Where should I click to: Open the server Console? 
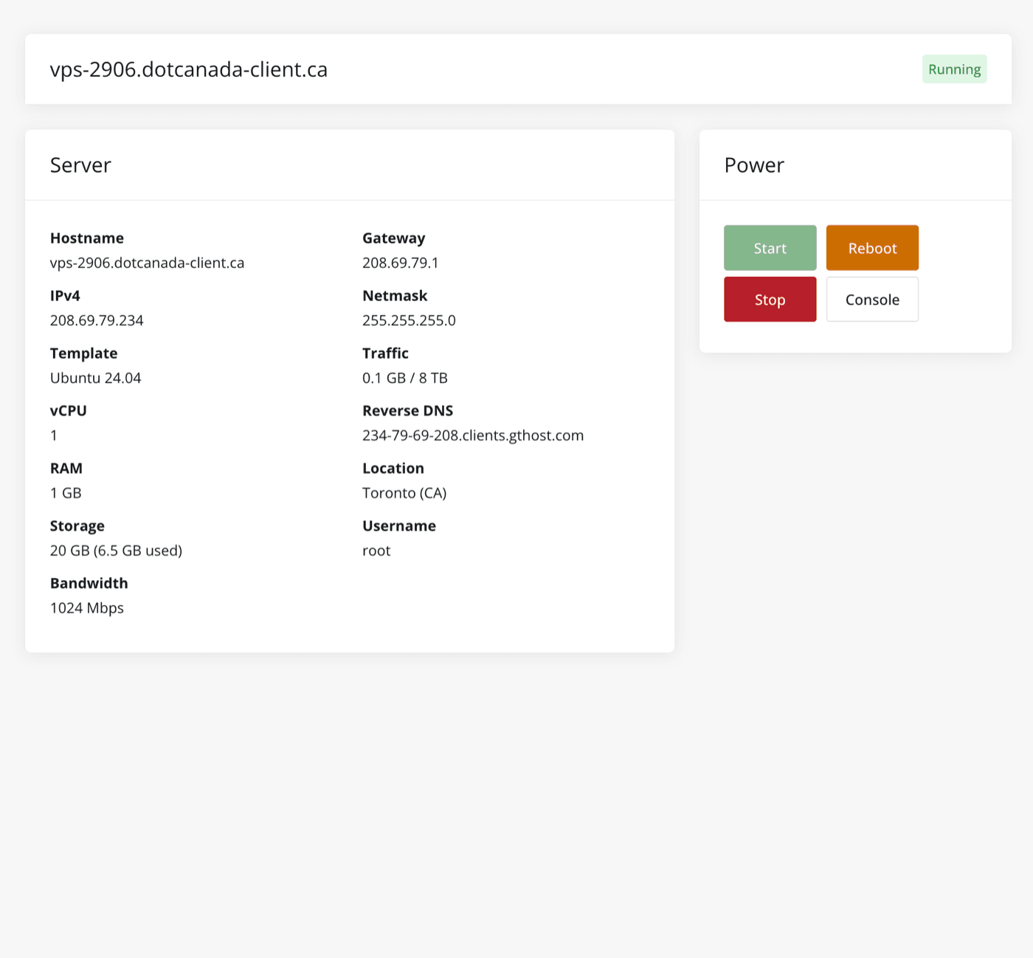coord(872,300)
